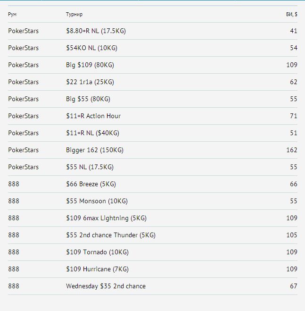Select $109 Hurricane (7KG) row
The image size is (305, 311).
(x=153, y=269)
